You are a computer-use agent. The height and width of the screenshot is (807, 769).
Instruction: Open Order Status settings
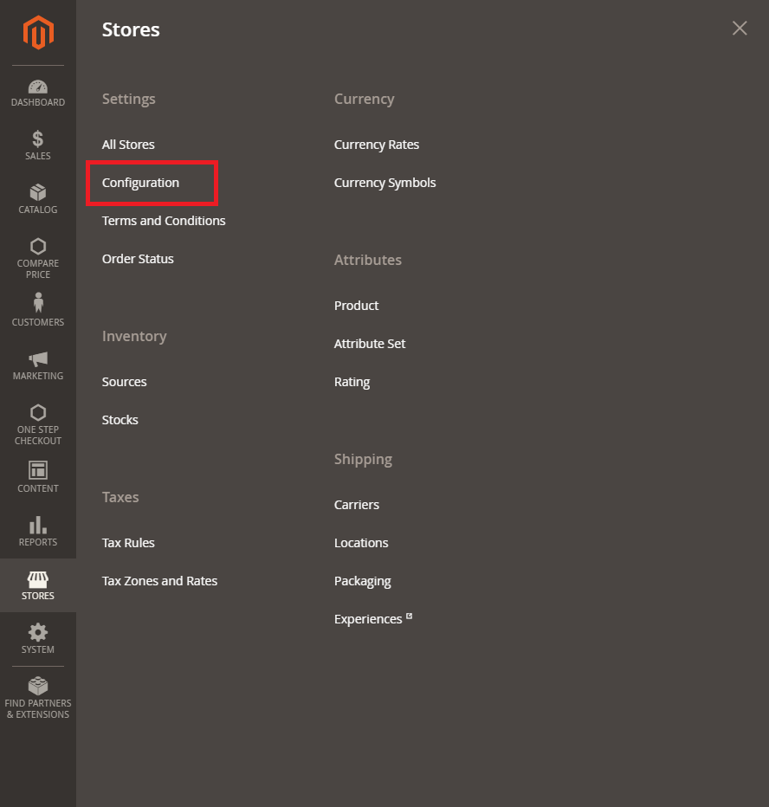click(138, 259)
